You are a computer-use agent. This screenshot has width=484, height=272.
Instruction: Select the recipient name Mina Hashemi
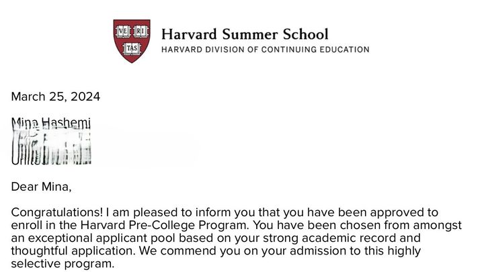click(x=51, y=123)
